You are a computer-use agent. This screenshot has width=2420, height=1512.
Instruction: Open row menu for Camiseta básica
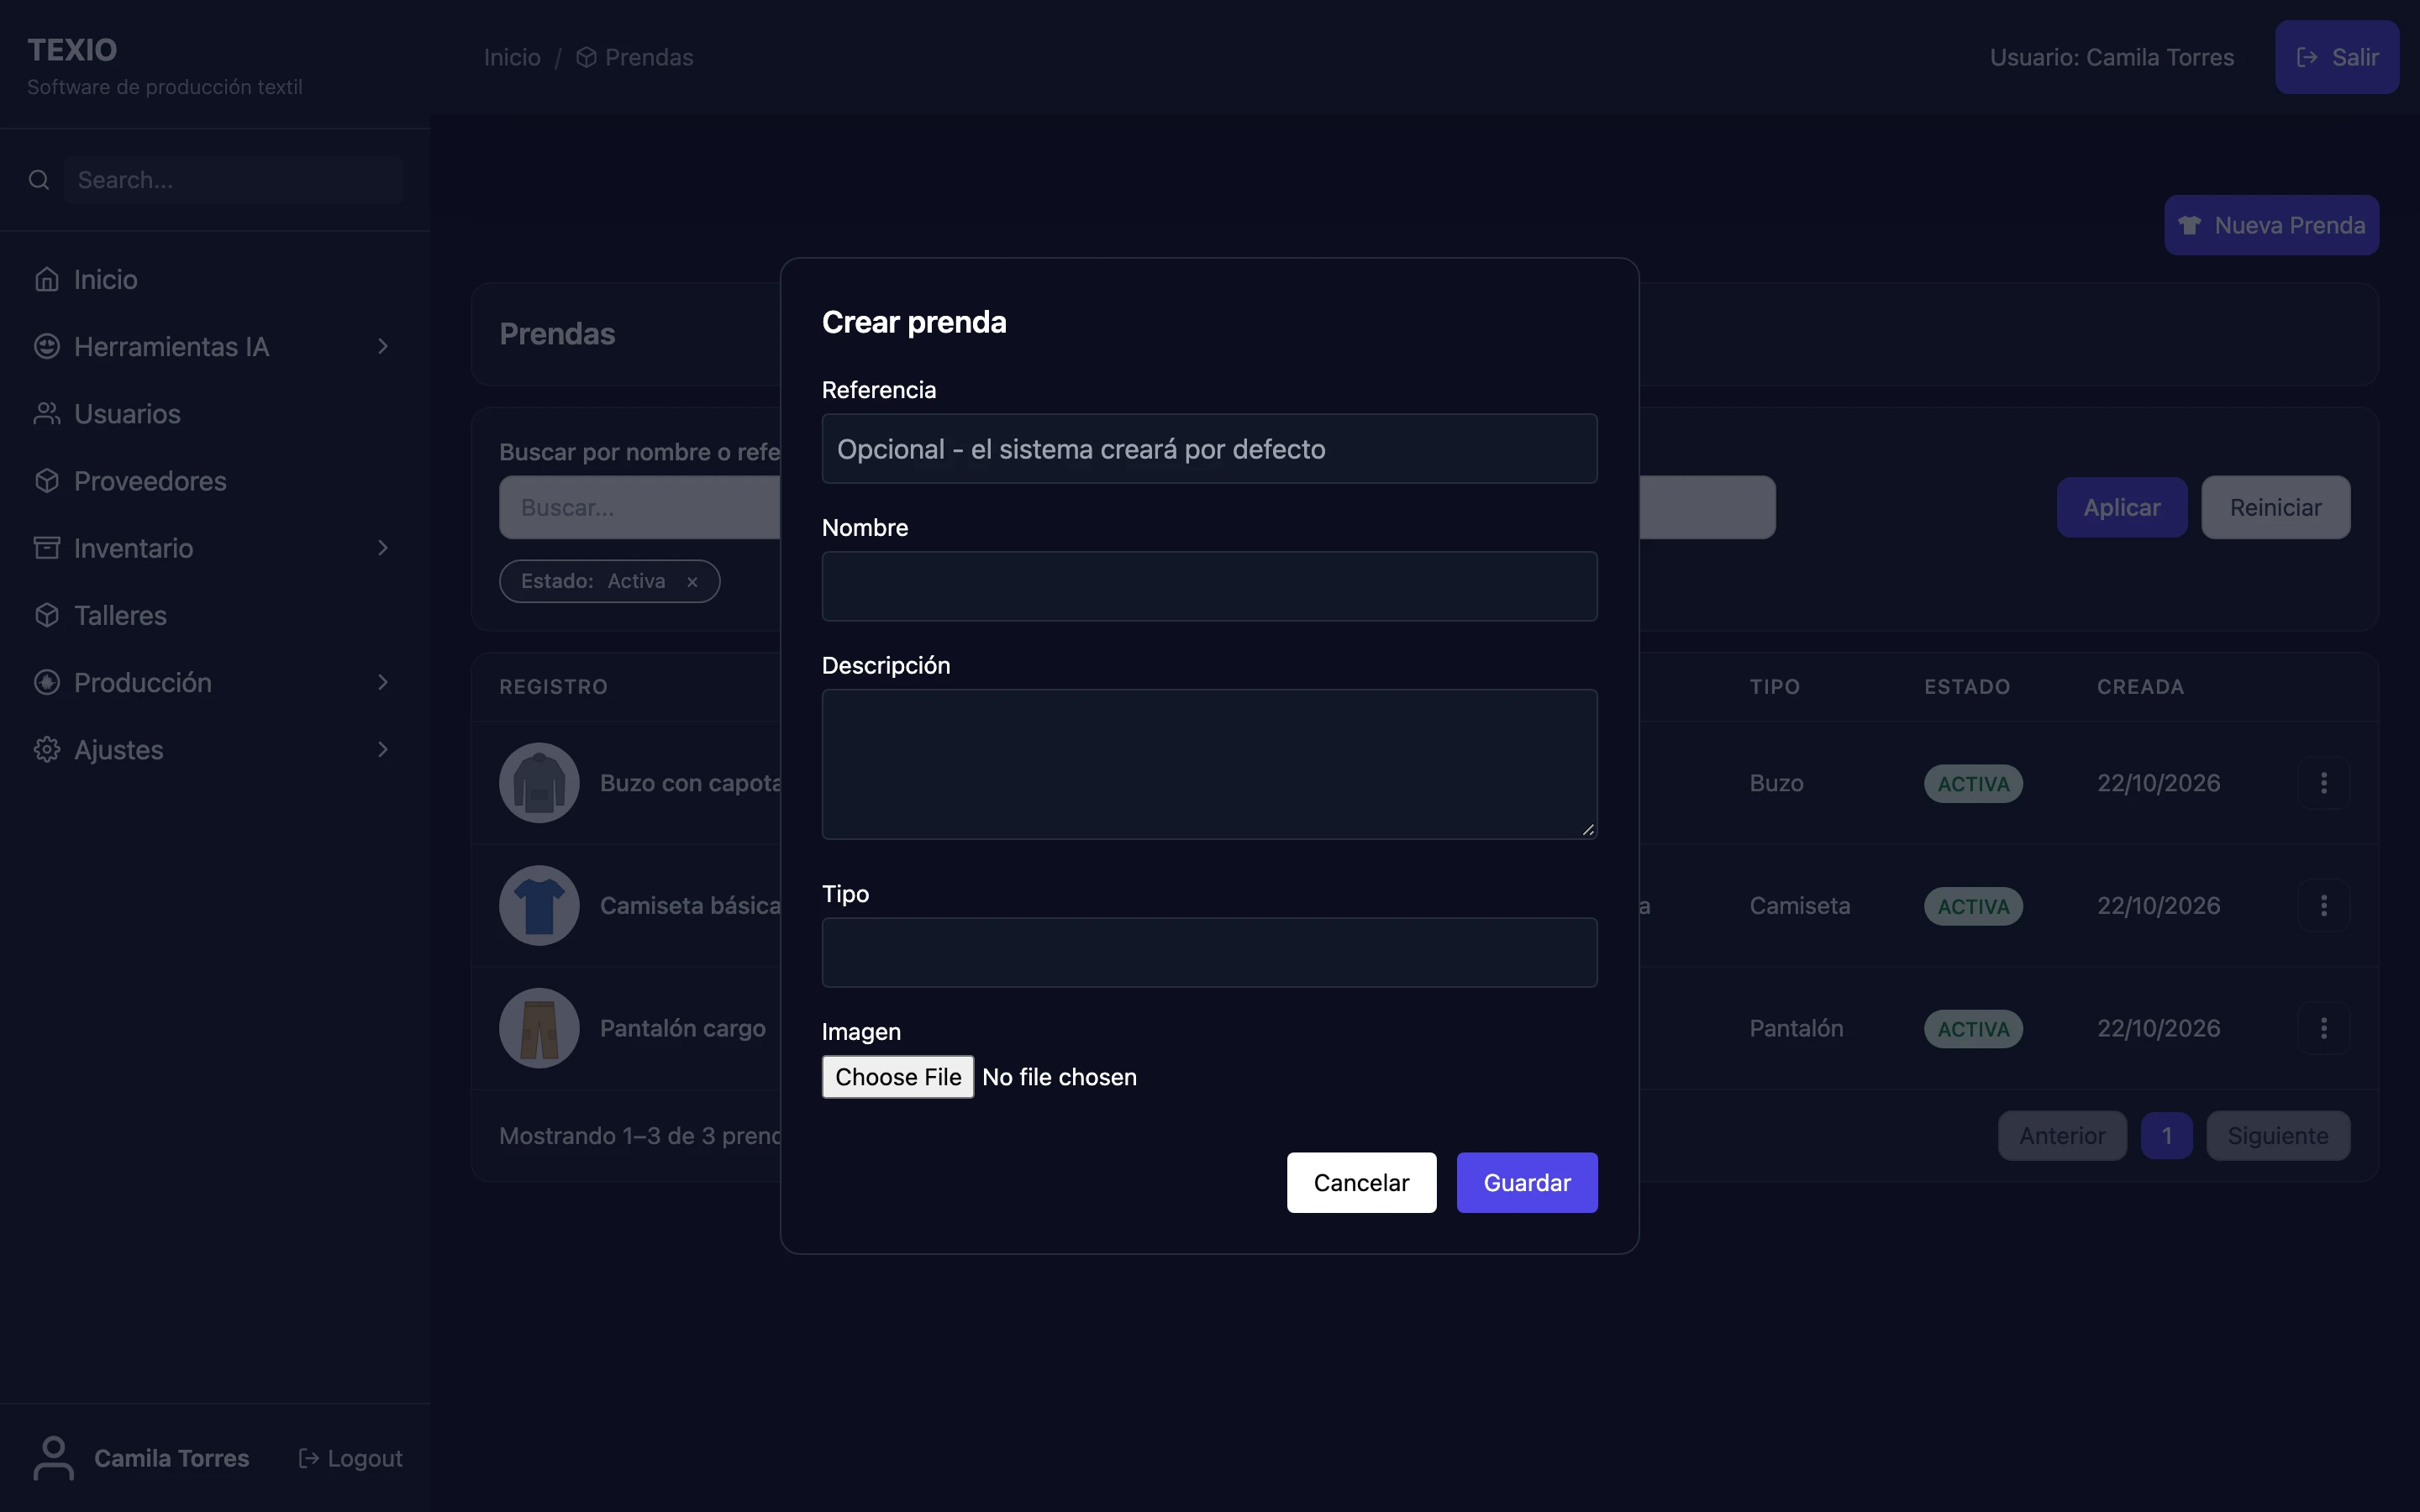[2323, 905]
